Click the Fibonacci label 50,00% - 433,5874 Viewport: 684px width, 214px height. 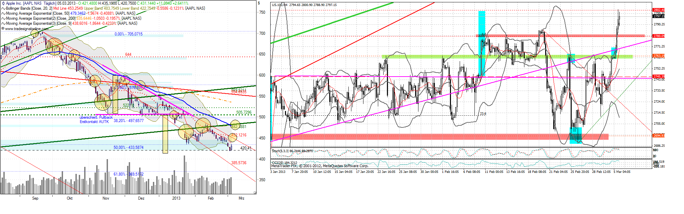pyautogui.click(x=128, y=147)
